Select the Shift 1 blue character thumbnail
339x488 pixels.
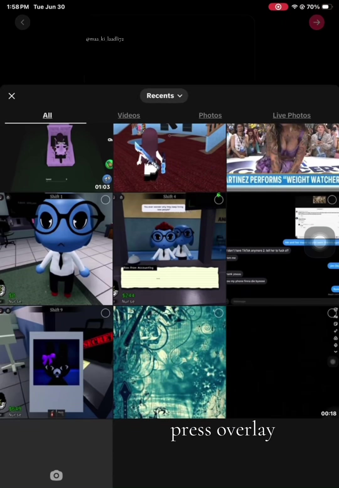click(x=56, y=249)
